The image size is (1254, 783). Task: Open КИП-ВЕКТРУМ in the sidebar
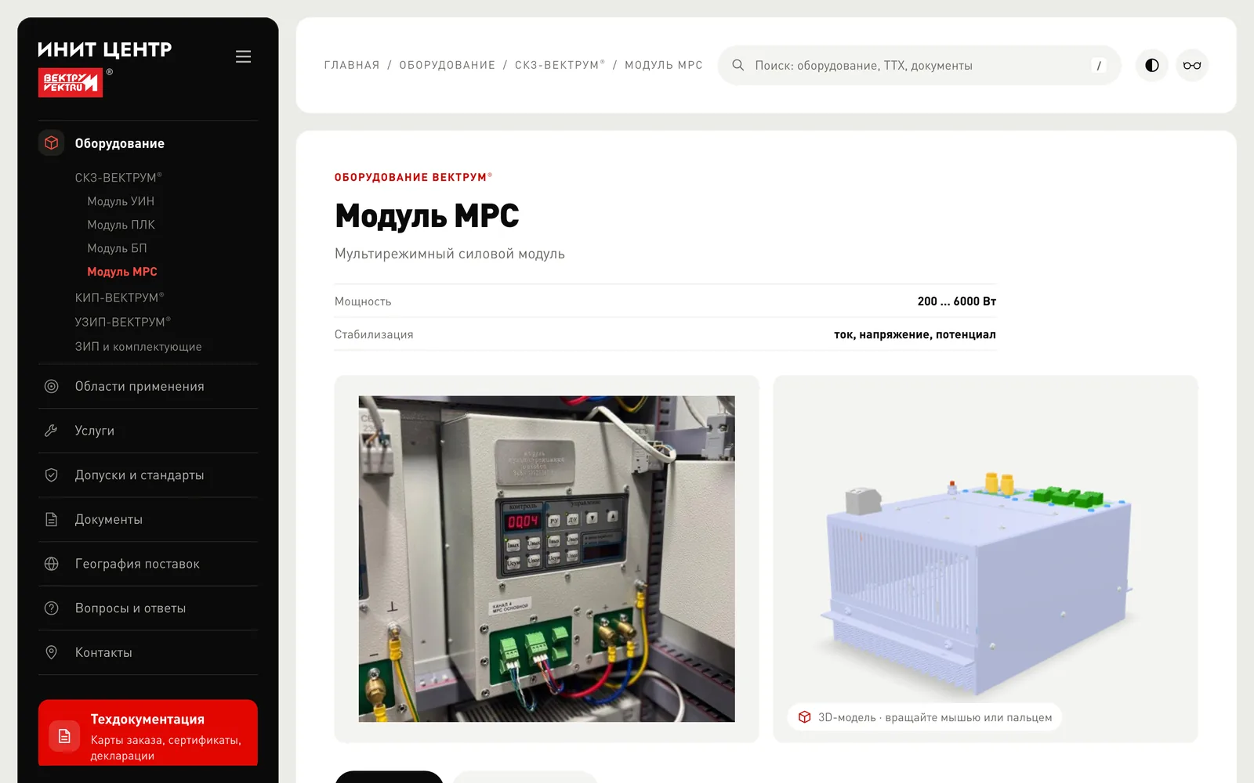119,298
